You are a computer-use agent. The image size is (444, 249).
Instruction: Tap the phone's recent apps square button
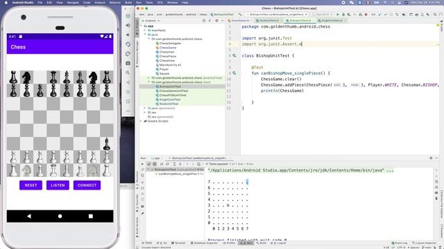[x=91, y=216]
